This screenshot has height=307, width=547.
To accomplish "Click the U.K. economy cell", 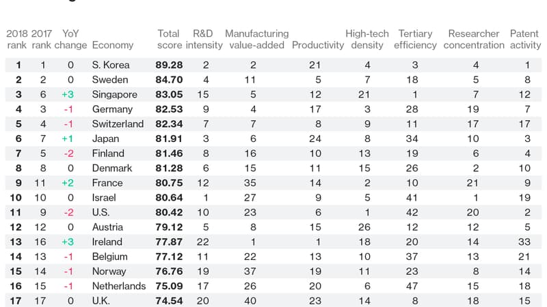I will click(x=103, y=301).
